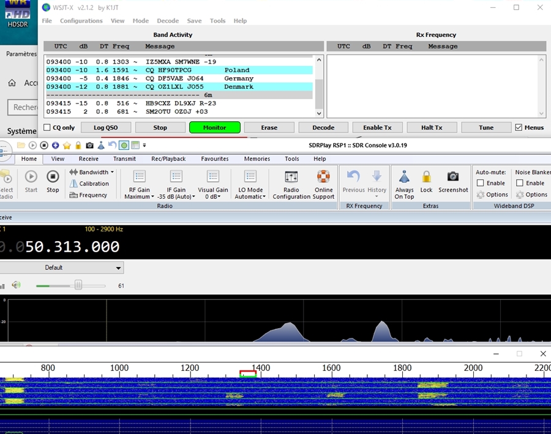This screenshot has width=551, height=434.
Task: Toggle Always On Top
Action: 404,184
